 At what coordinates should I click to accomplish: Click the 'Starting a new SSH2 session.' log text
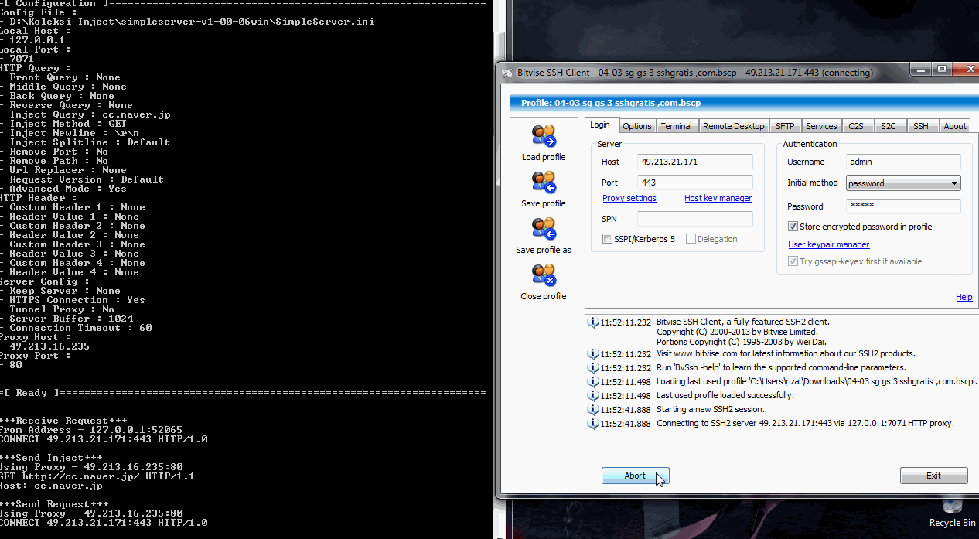pos(710,410)
